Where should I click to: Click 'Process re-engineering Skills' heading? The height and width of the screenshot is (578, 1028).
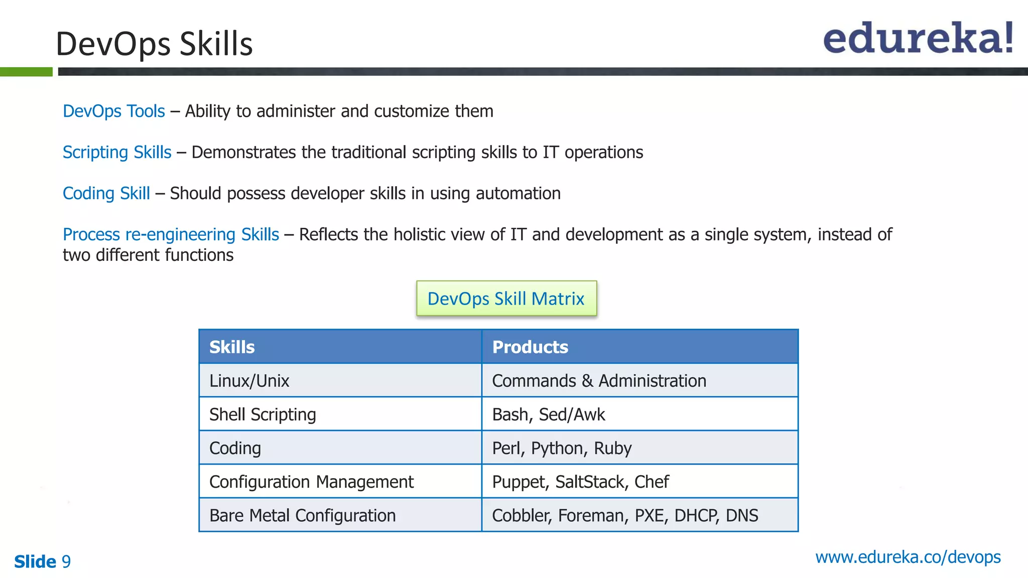[x=171, y=234]
